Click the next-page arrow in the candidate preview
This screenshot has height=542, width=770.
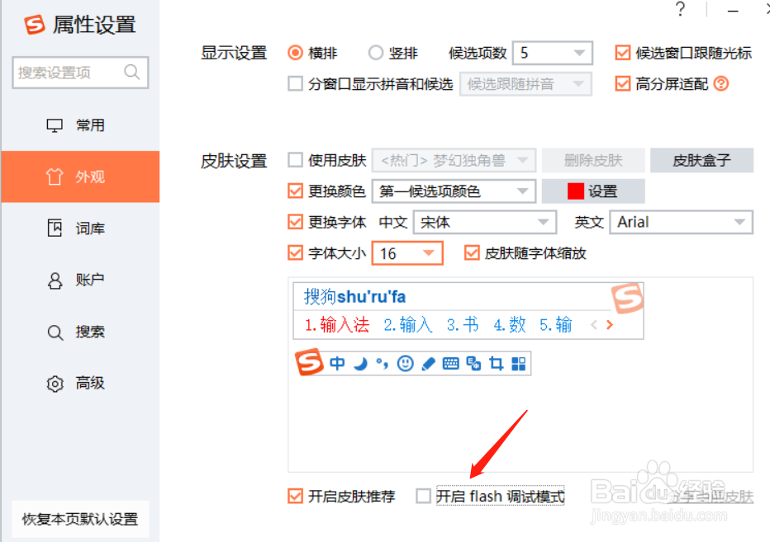click(610, 325)
